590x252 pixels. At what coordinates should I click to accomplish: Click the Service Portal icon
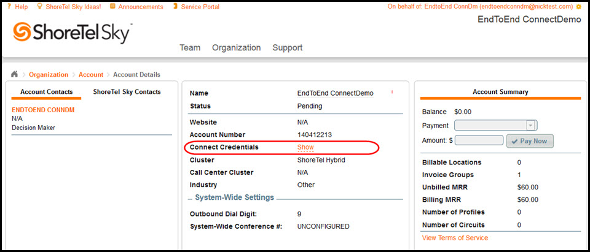click(175, 6)
